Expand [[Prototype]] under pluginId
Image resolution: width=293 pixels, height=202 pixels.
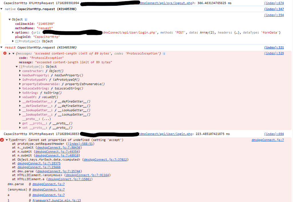(13, 41)
